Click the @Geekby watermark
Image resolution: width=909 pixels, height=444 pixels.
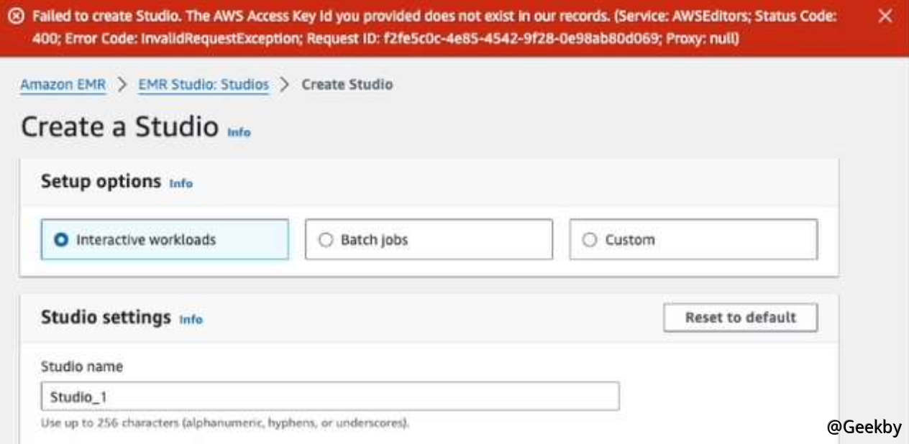pyautogui.click(x=864, y=427)
